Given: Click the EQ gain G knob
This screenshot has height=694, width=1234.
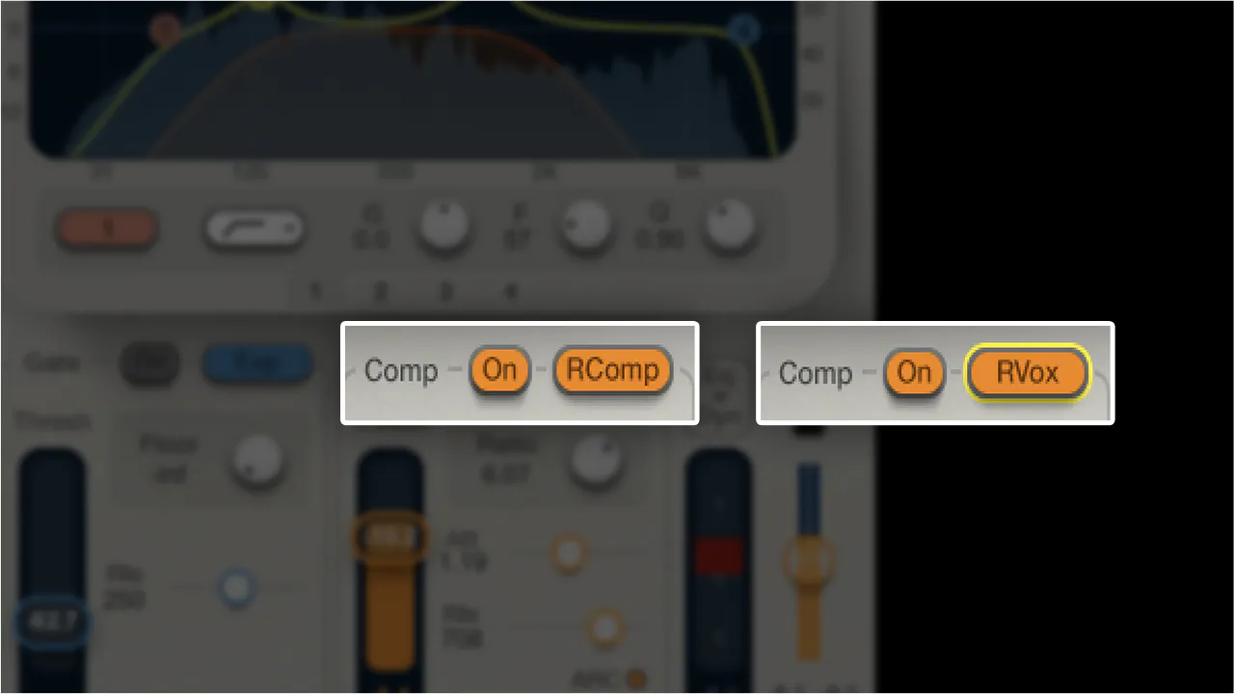Looking at the screenshot, I should point(443,227).
